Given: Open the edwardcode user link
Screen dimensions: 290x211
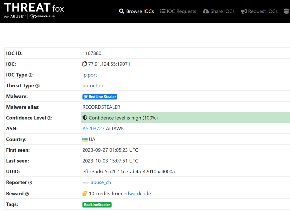Looking at the screenshot, I should coord(137,193).
